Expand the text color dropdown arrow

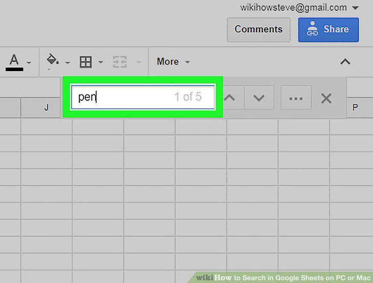coord(29,63)
